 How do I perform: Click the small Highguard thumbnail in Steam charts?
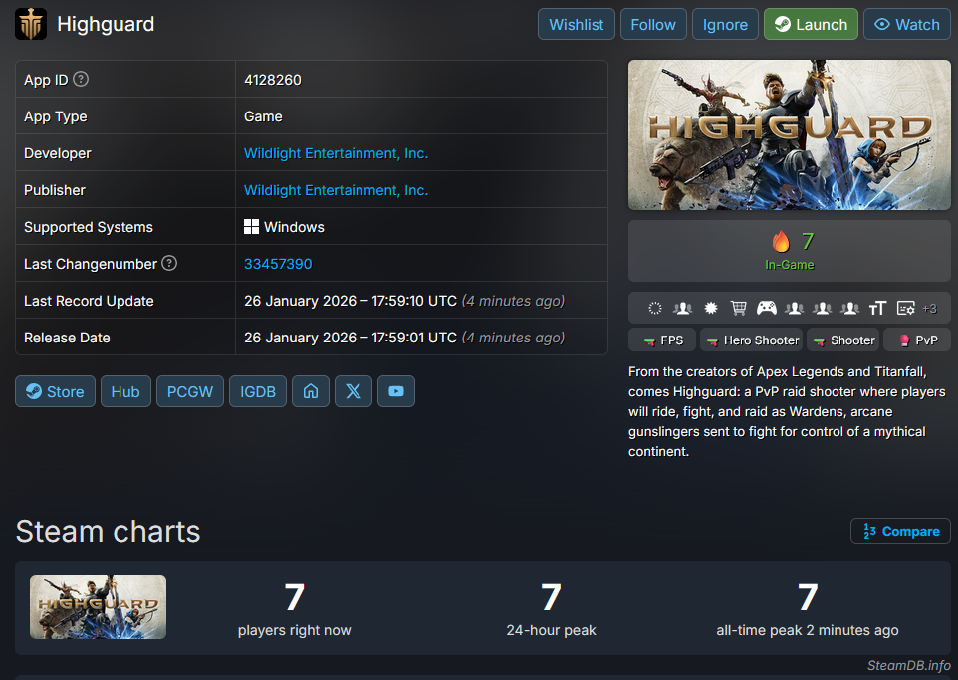click(x=98, y=606)
